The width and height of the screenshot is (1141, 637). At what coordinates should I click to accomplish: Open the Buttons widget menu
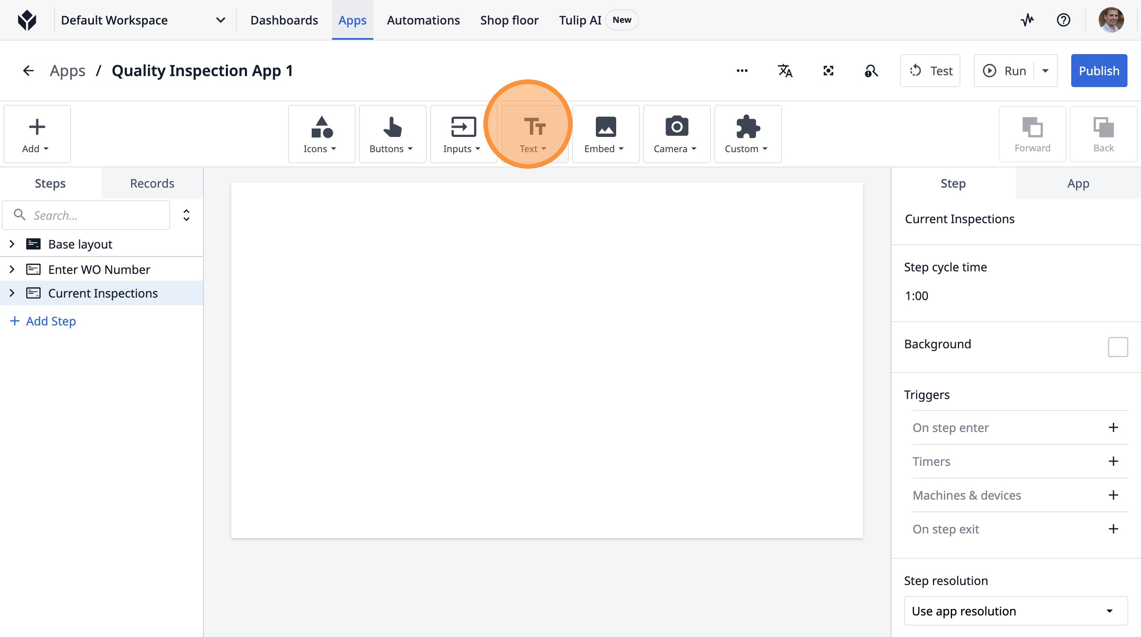(392, 134)
